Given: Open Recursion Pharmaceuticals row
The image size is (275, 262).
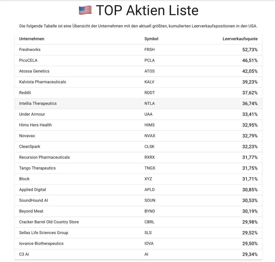Looking at the screenshot, I should (x=44, y=157).
